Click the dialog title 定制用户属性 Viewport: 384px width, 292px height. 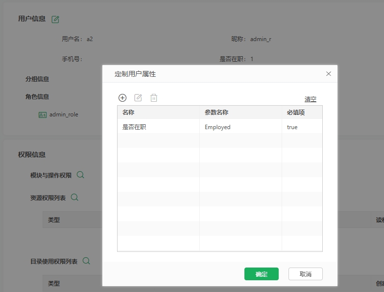pos(135,74)
